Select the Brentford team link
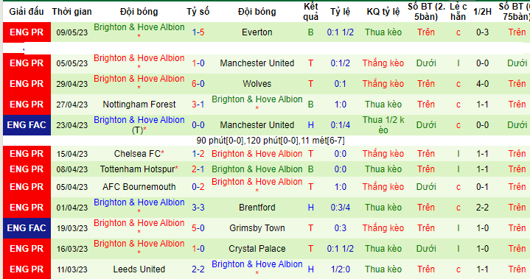530x279 pixels. coord(257,208)
